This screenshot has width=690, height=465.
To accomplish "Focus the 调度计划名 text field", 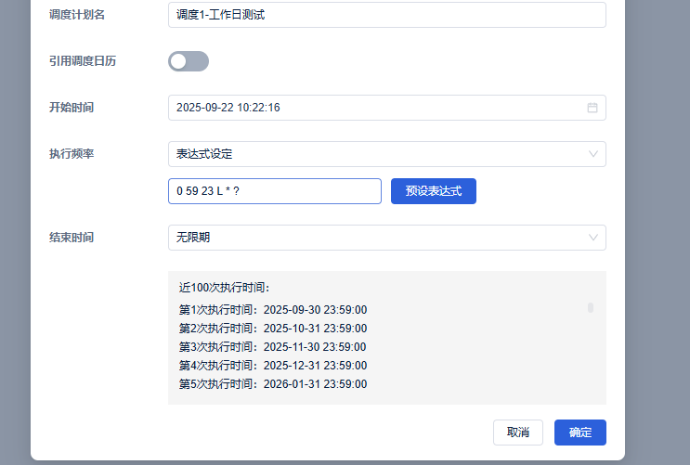I will (386, 15).
